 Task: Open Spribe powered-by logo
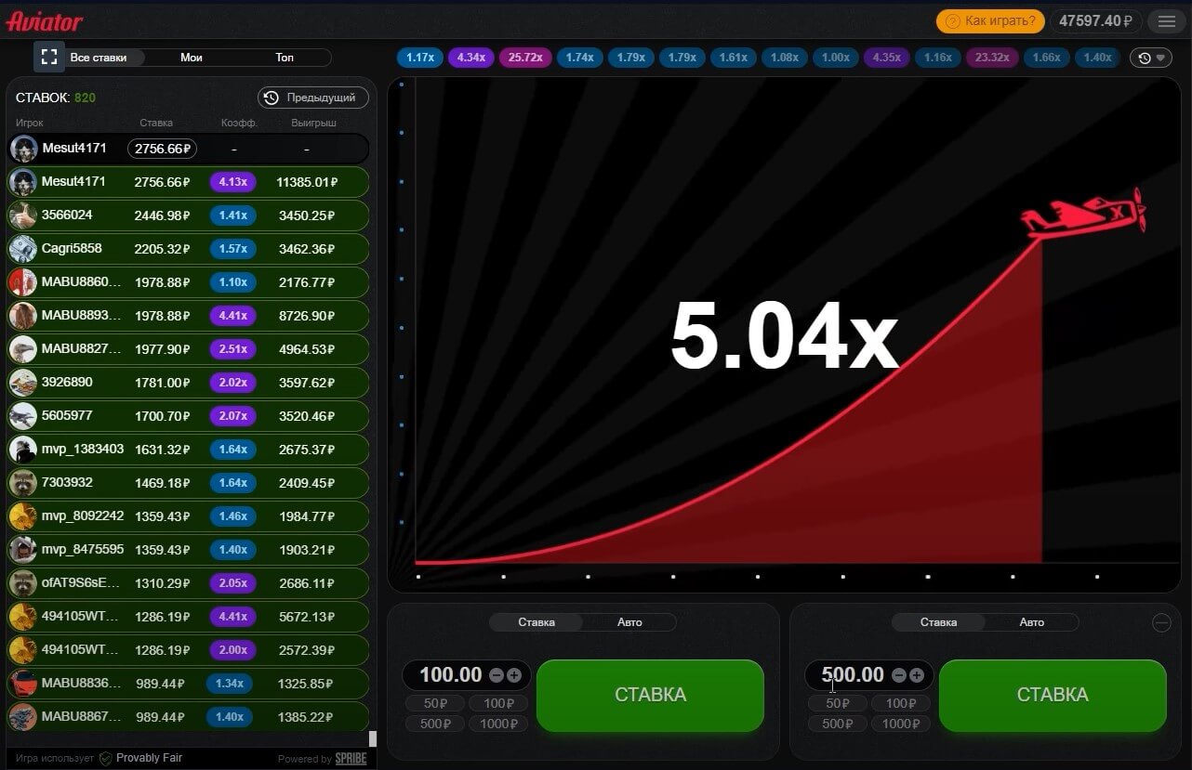click(x=351, y=759)
